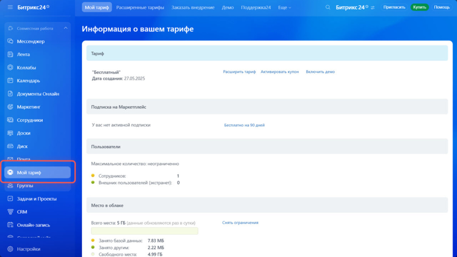457x257 pixels.
Task: Click the search magnifier icon
Action: (x=328, y=7)
